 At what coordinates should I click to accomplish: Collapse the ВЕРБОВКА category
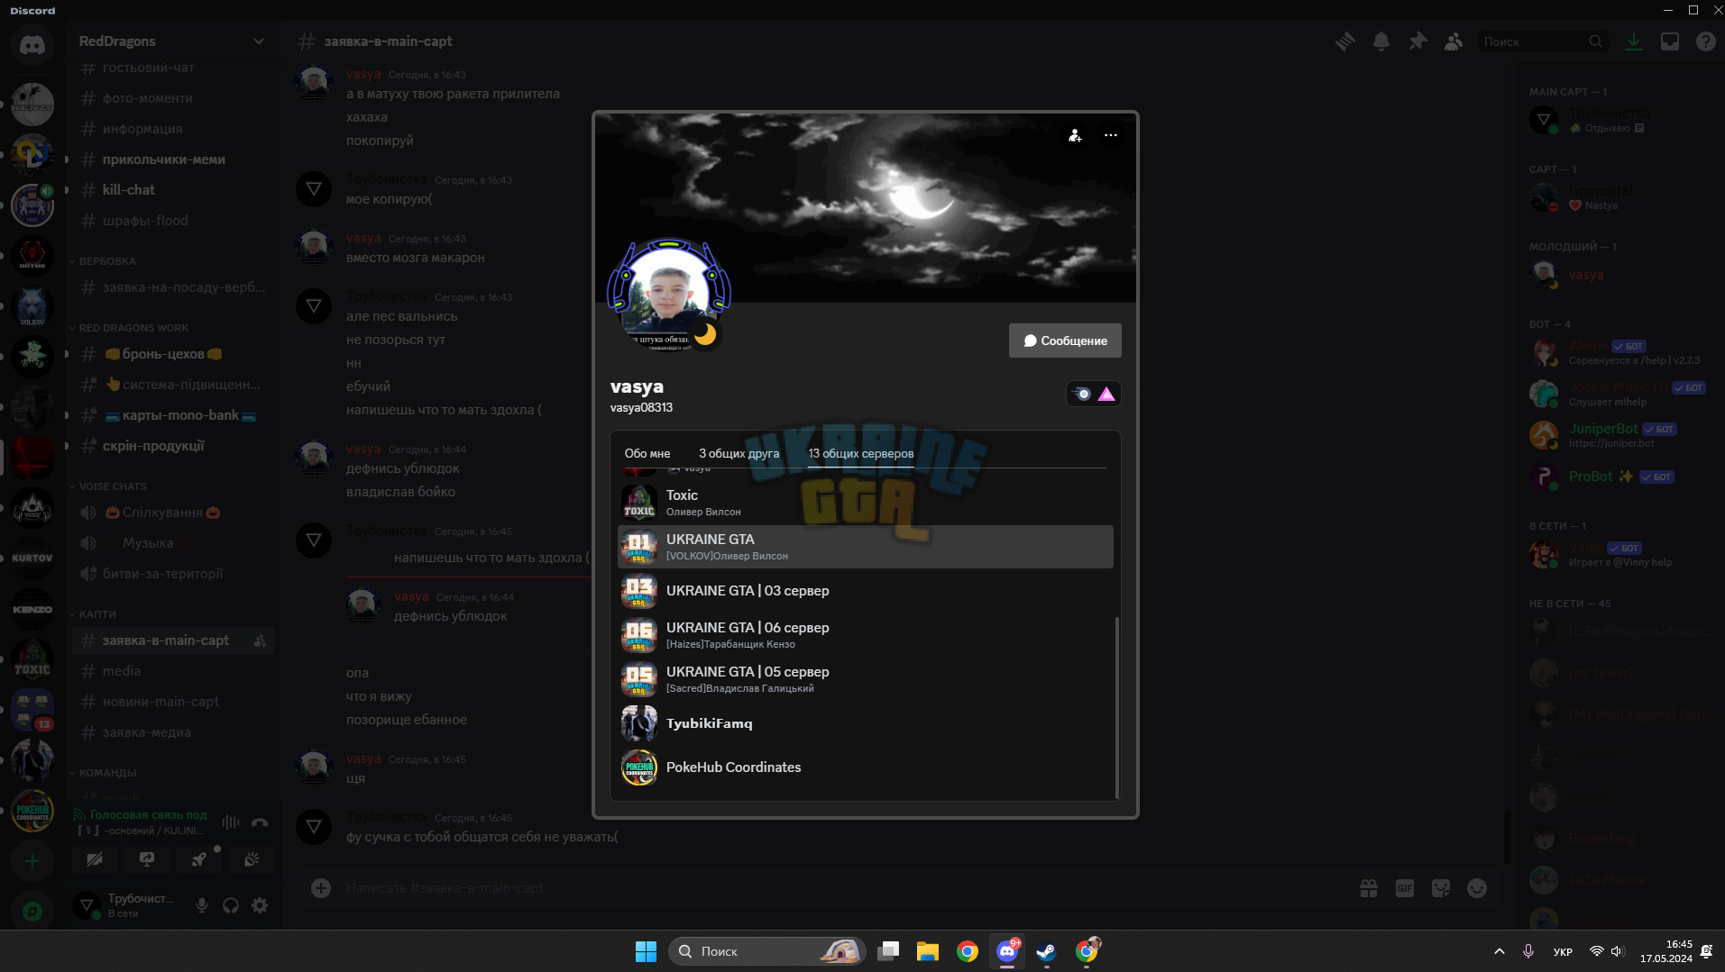(x=107, y=261)
